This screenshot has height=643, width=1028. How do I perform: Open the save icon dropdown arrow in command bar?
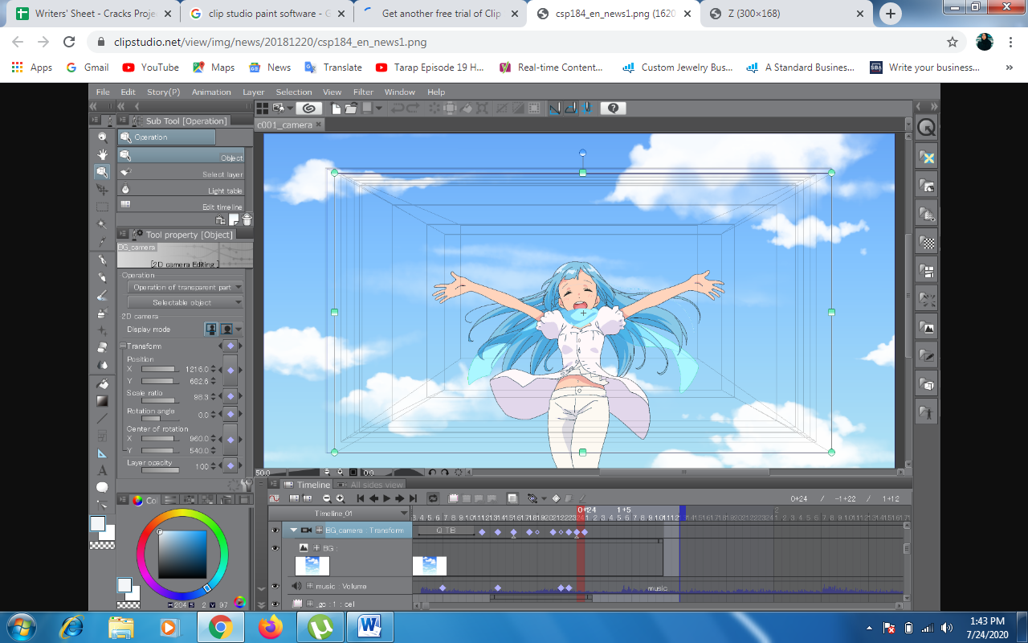point(378,108)
